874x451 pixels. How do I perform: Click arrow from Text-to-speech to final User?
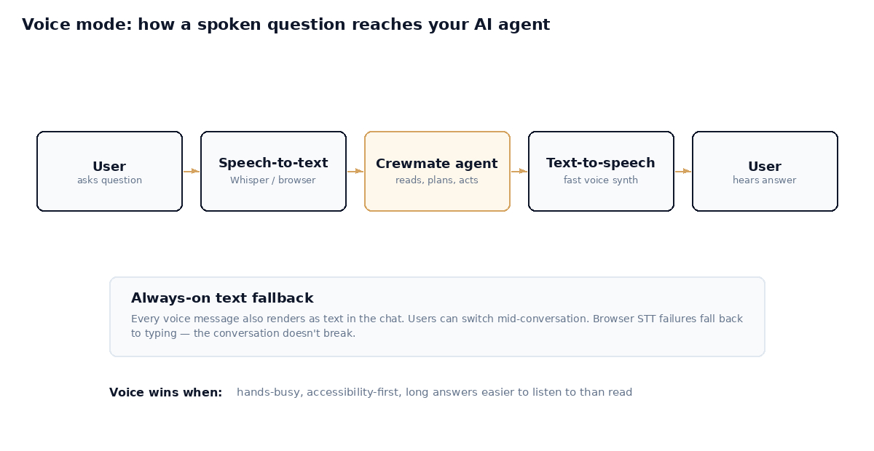683,172
